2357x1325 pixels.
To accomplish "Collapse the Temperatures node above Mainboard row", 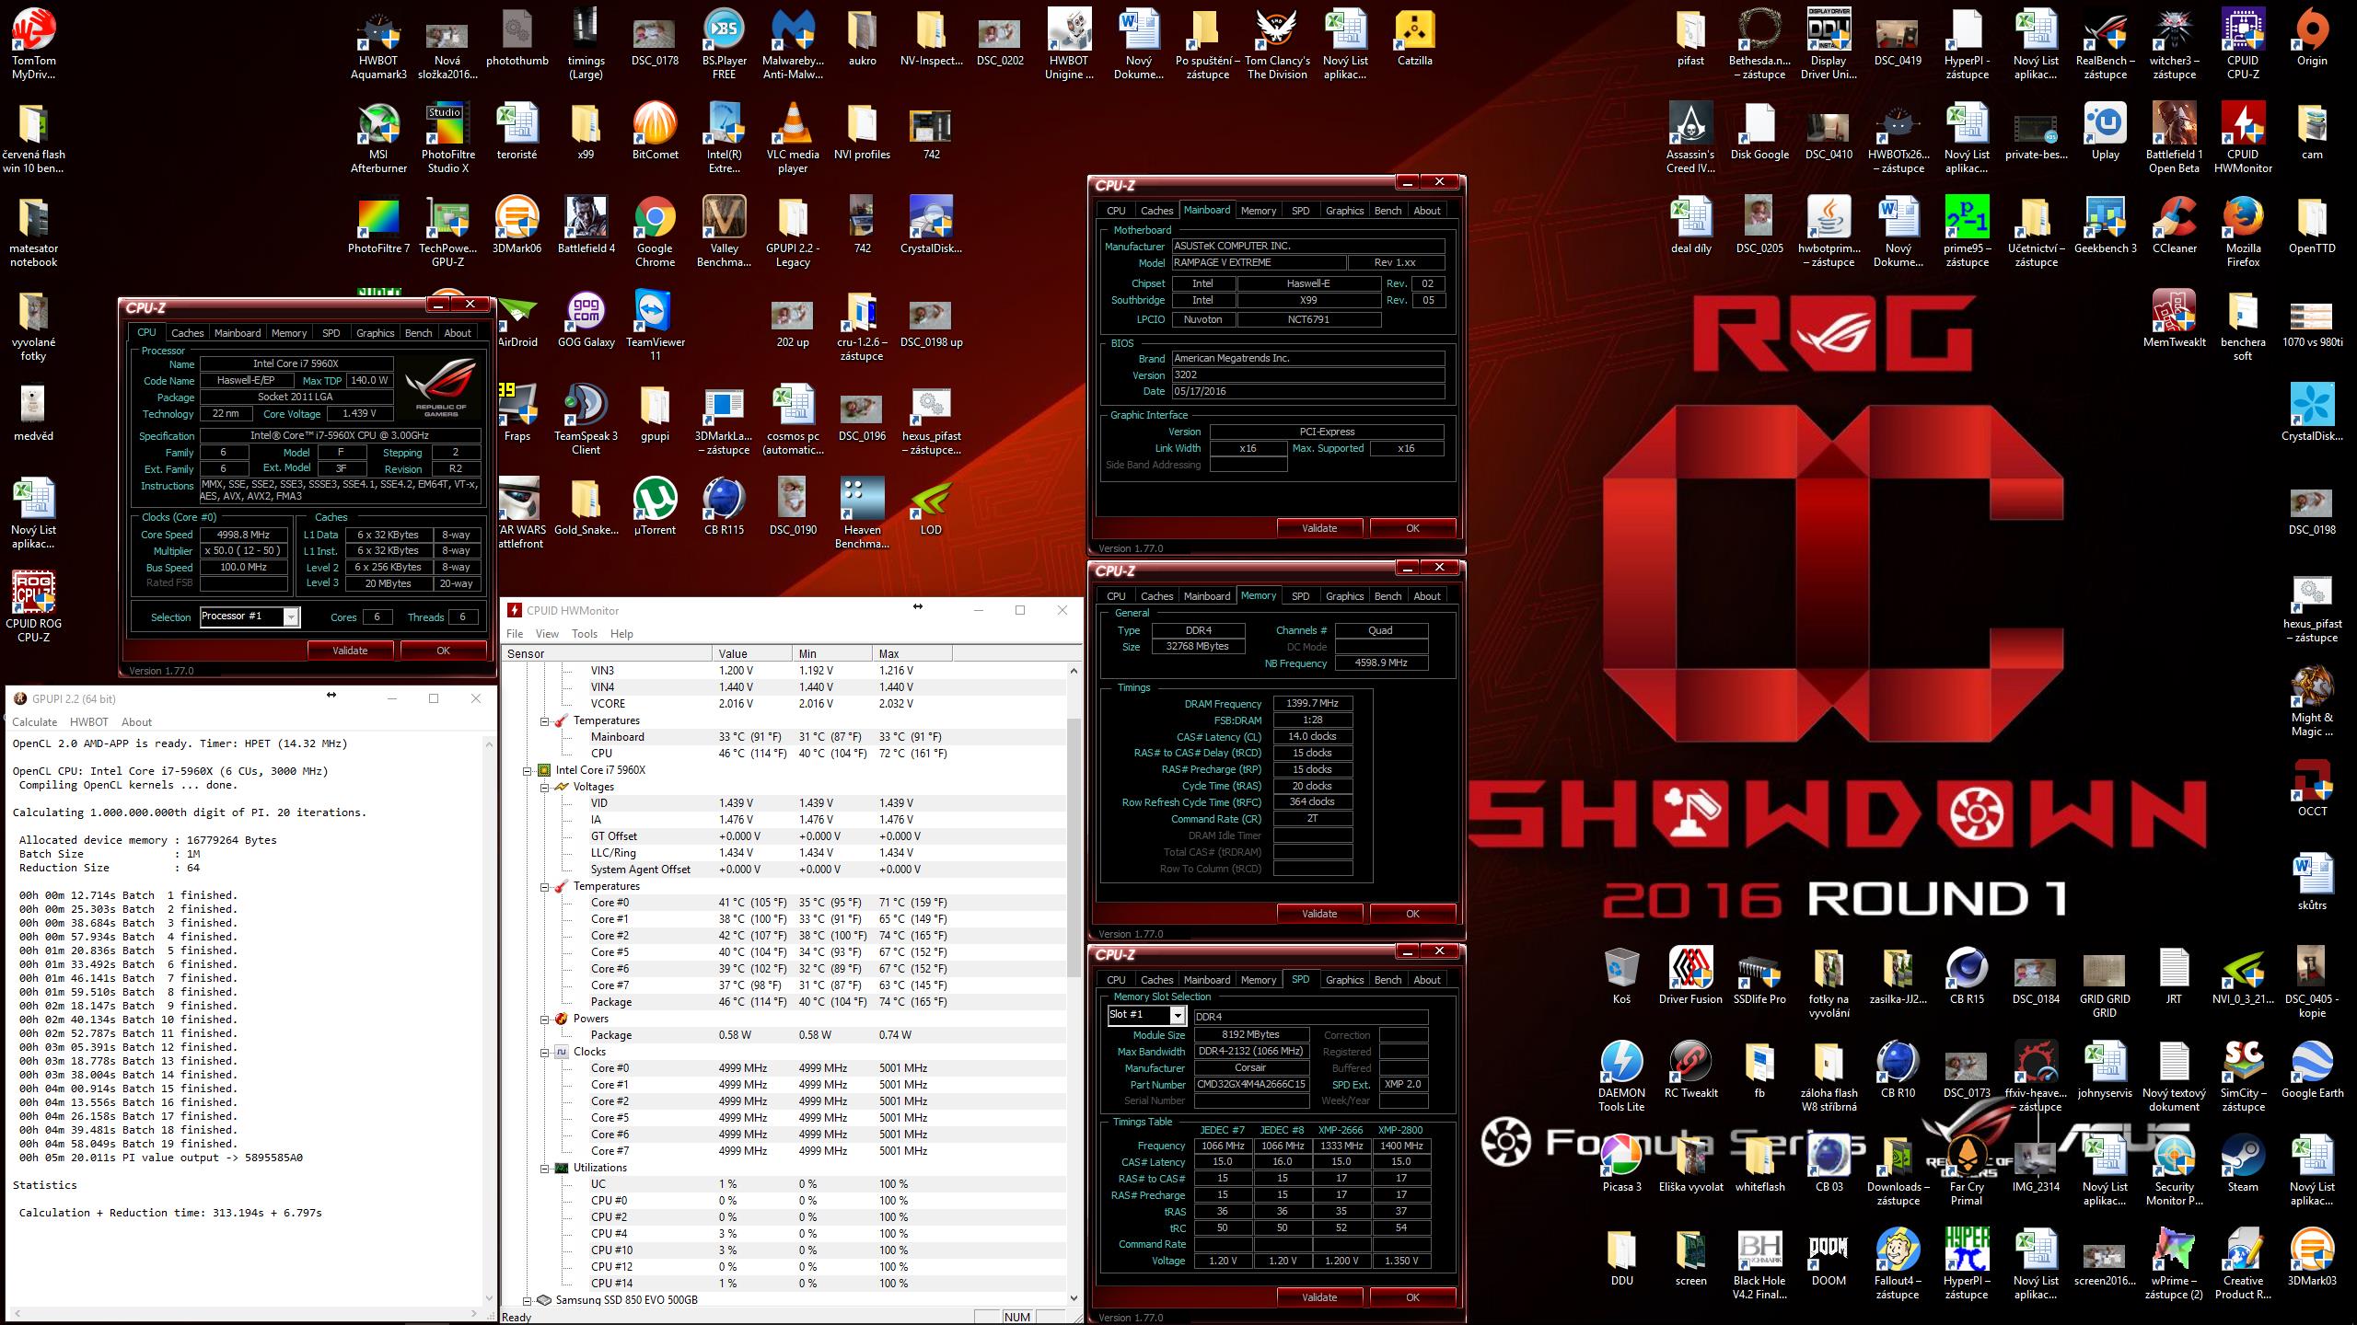I will [544, 720].
